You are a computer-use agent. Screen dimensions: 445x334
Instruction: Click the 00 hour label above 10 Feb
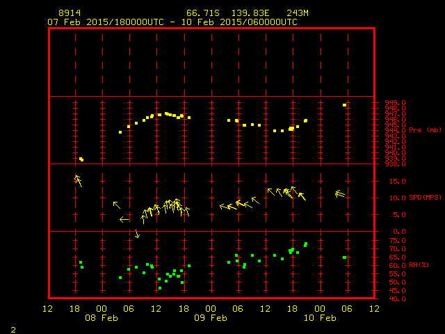pyautogui.click(x=320, y=309)
